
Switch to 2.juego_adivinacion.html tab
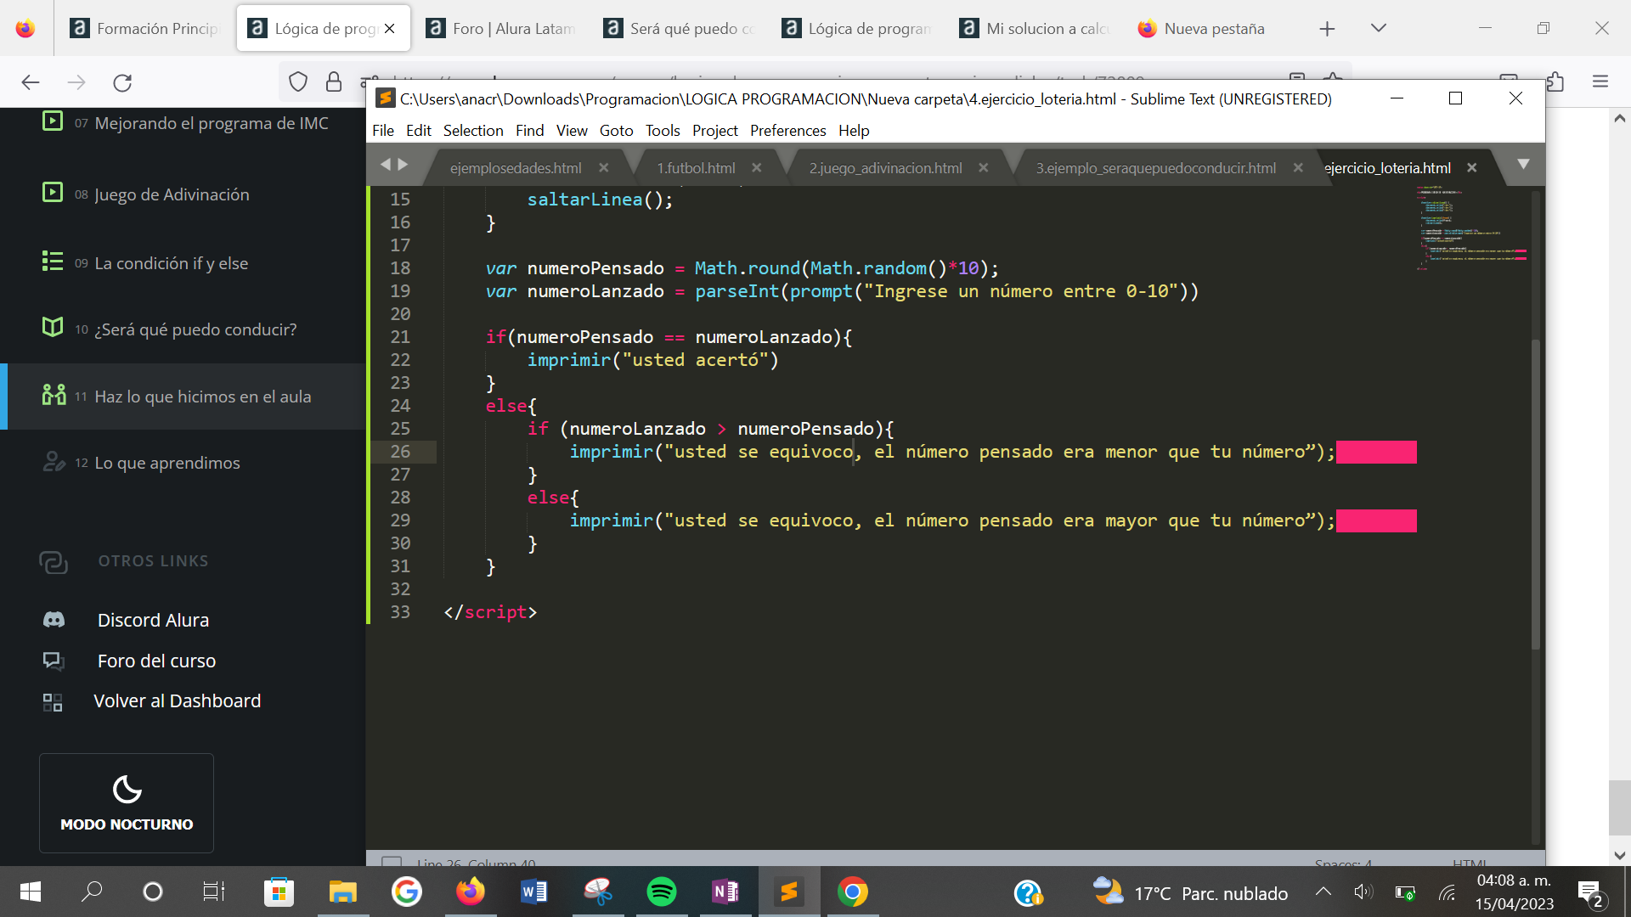(885, 166)
